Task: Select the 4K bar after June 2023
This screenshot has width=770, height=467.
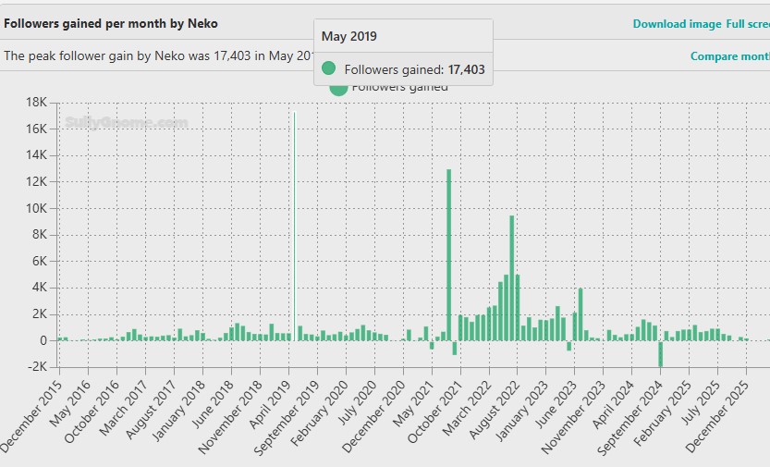Action: point(581,314)
